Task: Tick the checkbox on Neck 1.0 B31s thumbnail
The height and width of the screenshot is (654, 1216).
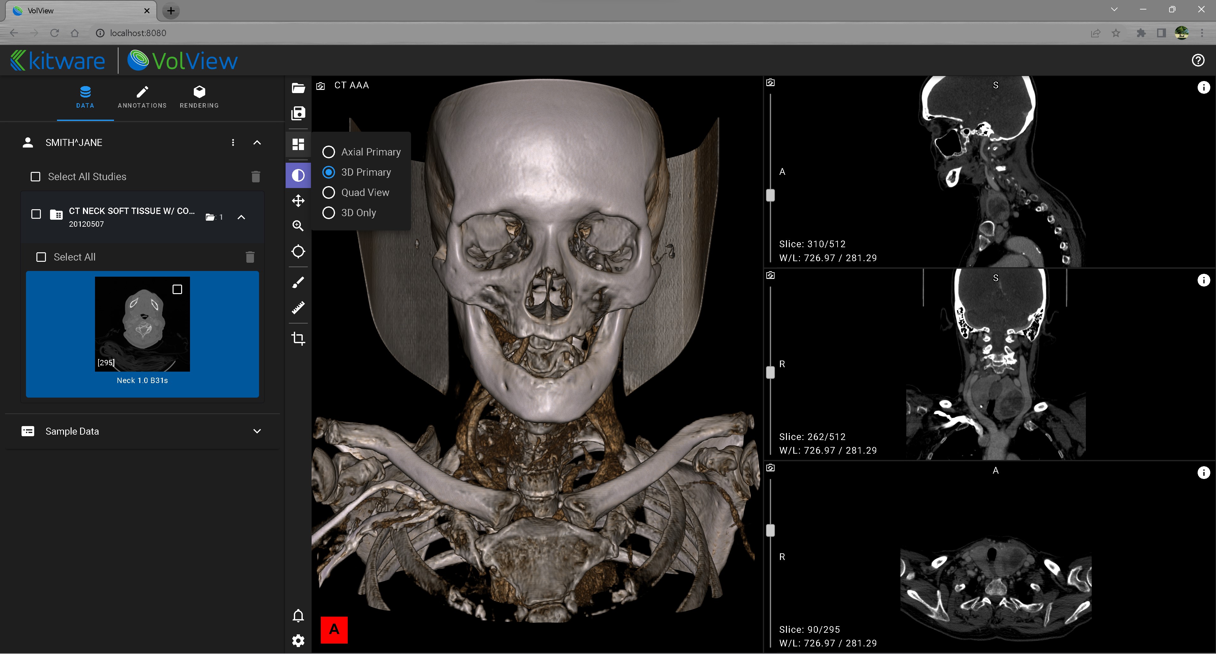Action: (177, 289)
